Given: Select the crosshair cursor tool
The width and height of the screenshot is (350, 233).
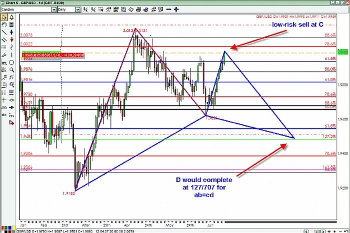Looking at the screenshot, I should 4,100.
